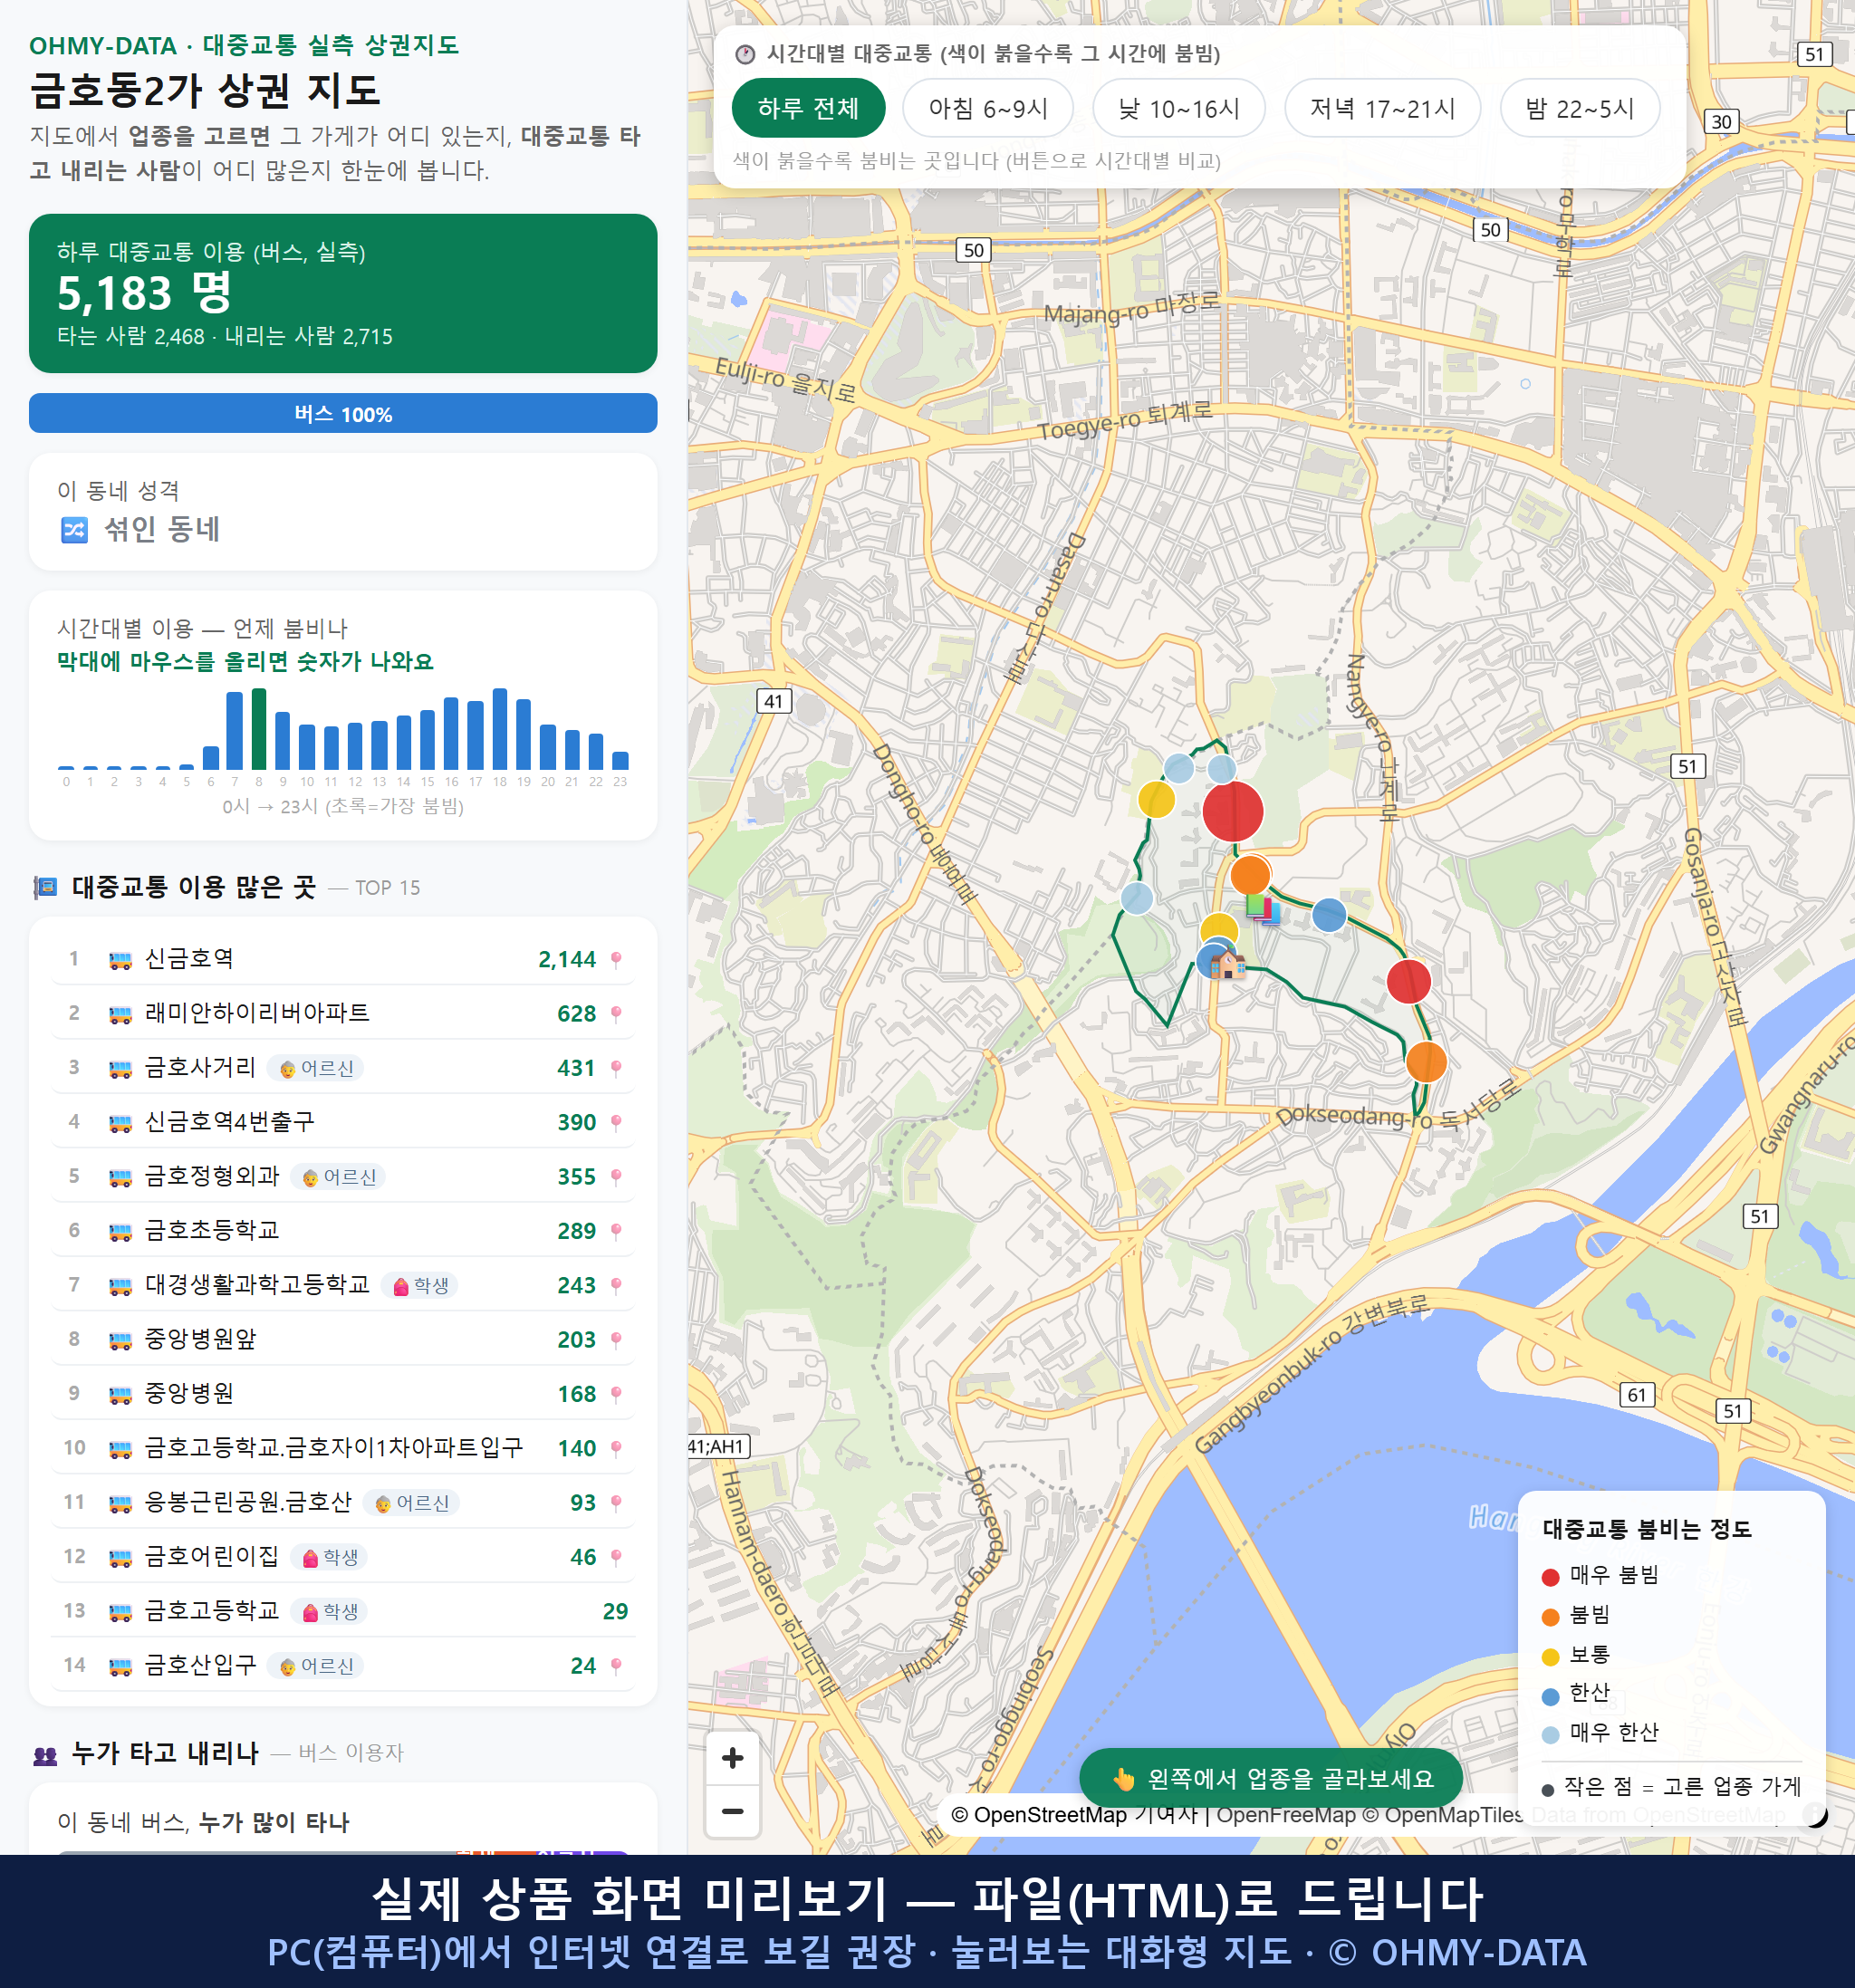Viewport: 1855px width, 1988px height.
Task: Click the map pin icon in 금호정형외과 row
Action: point(616,1177)
